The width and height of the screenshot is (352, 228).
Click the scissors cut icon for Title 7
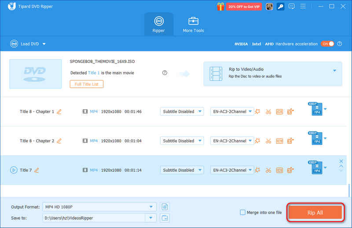268,170
